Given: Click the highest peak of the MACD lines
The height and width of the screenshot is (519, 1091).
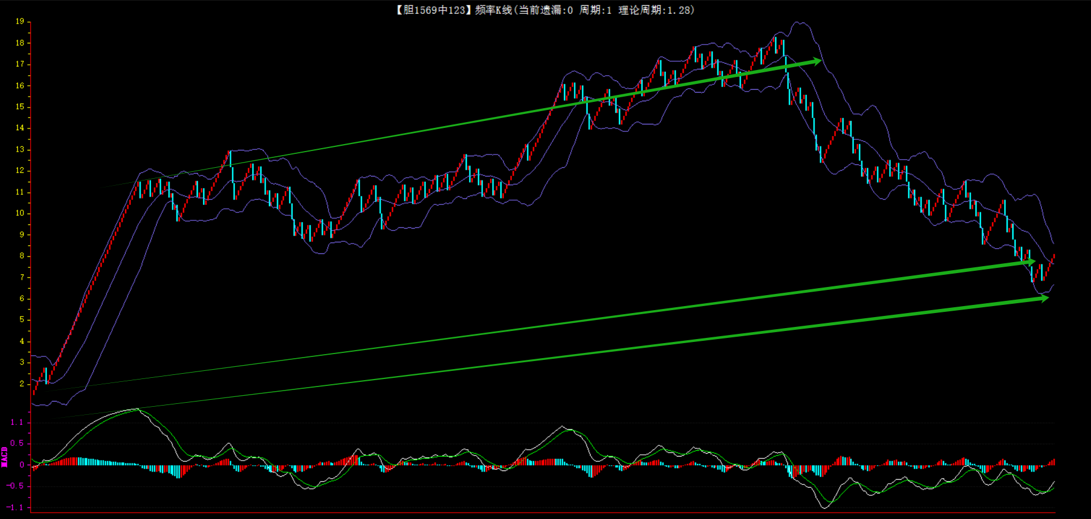Looking at the screenshot, I should (x=137, y=409).
